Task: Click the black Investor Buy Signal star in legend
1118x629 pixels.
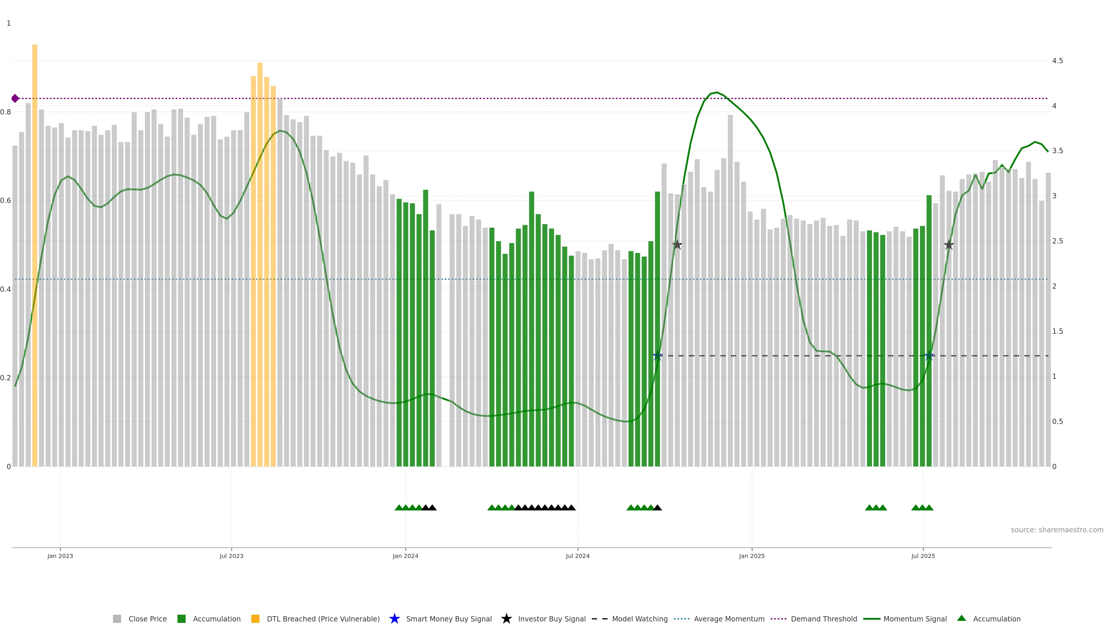Action: pyautogui.click(x=506, y=619)
